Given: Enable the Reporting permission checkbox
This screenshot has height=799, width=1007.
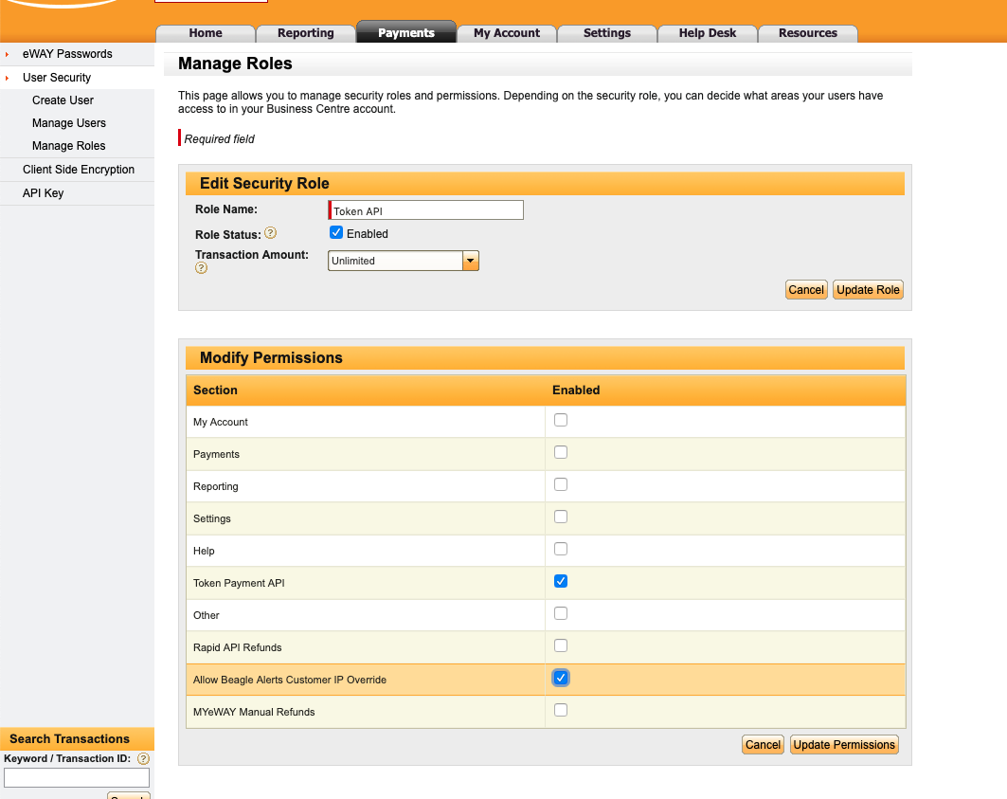Looking at the screenshot, I should tap(561, 484).
